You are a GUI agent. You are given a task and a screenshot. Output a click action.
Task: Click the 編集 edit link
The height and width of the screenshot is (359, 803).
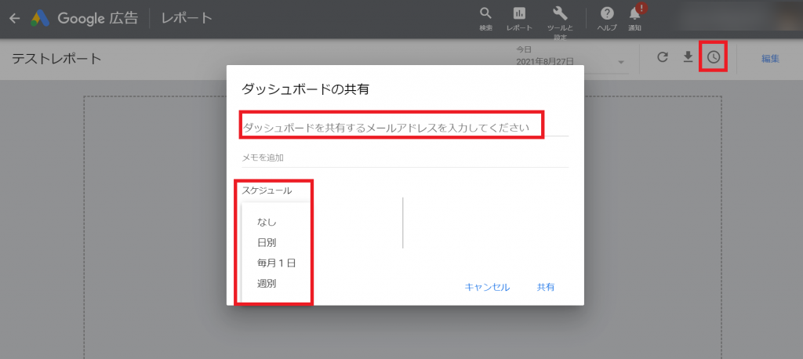click(770, 58)
